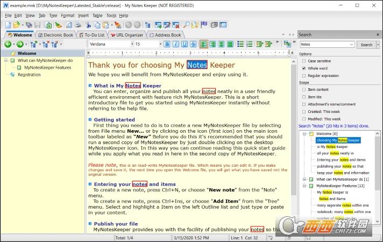The height and width of the screenshot is (242, 383).
Task: Click the Copy icon in toolbar
Action: pyautogui.click(x=97, y=25)
